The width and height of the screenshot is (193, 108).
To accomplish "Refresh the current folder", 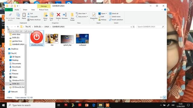I will click(x=134, y=27).
